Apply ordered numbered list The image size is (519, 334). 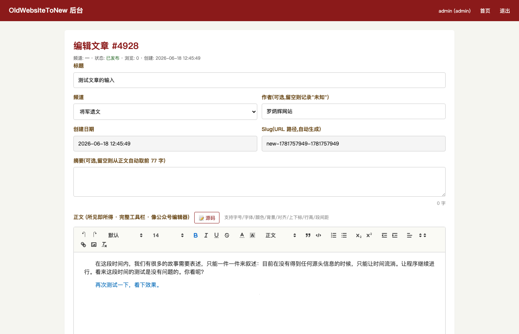click(334, 235)
